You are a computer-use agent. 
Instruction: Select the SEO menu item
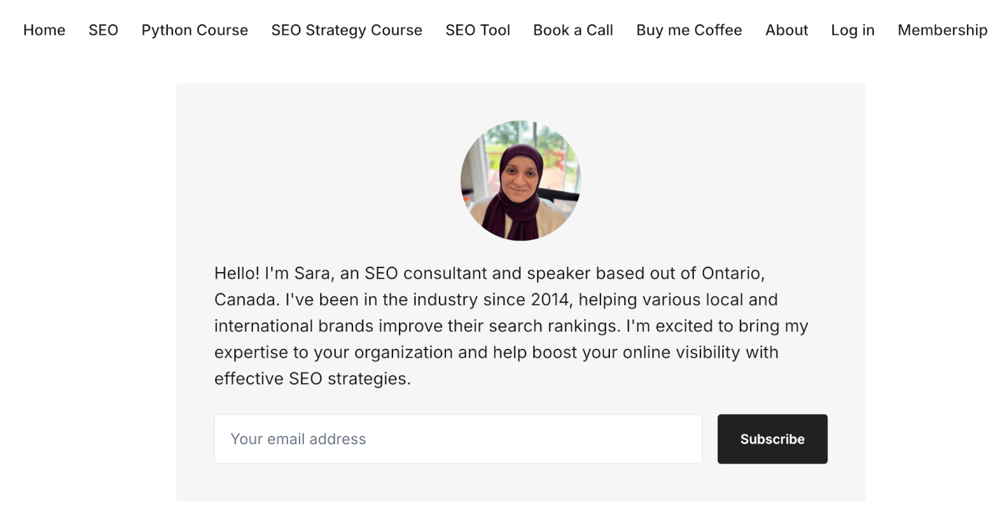[103, 30]
